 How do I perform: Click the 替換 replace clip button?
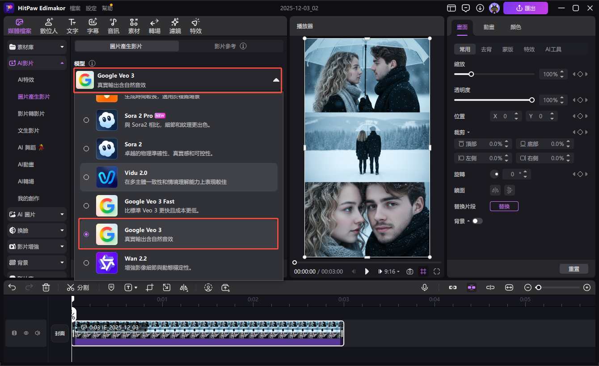[504, 206]
